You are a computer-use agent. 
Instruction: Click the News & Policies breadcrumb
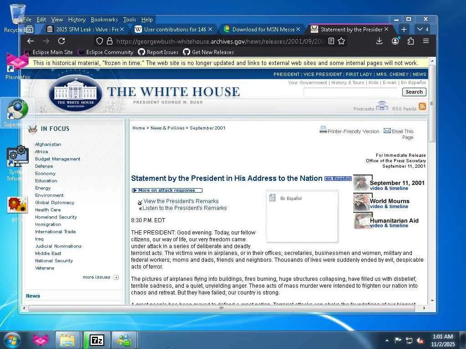pyautogui.click(x=167, y=128)
